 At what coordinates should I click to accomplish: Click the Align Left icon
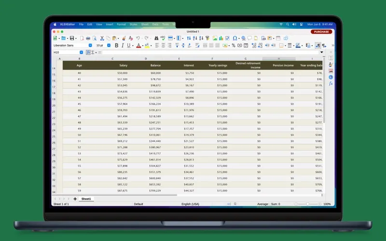pos(157,45)
